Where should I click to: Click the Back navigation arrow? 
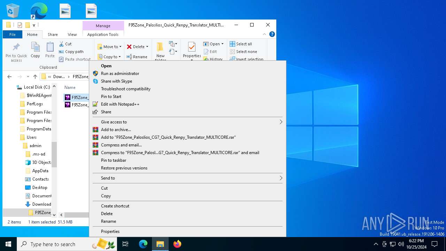9,77
